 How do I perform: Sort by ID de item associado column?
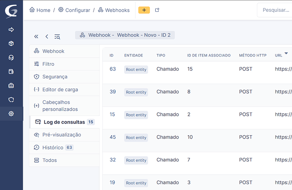[209, 55]
